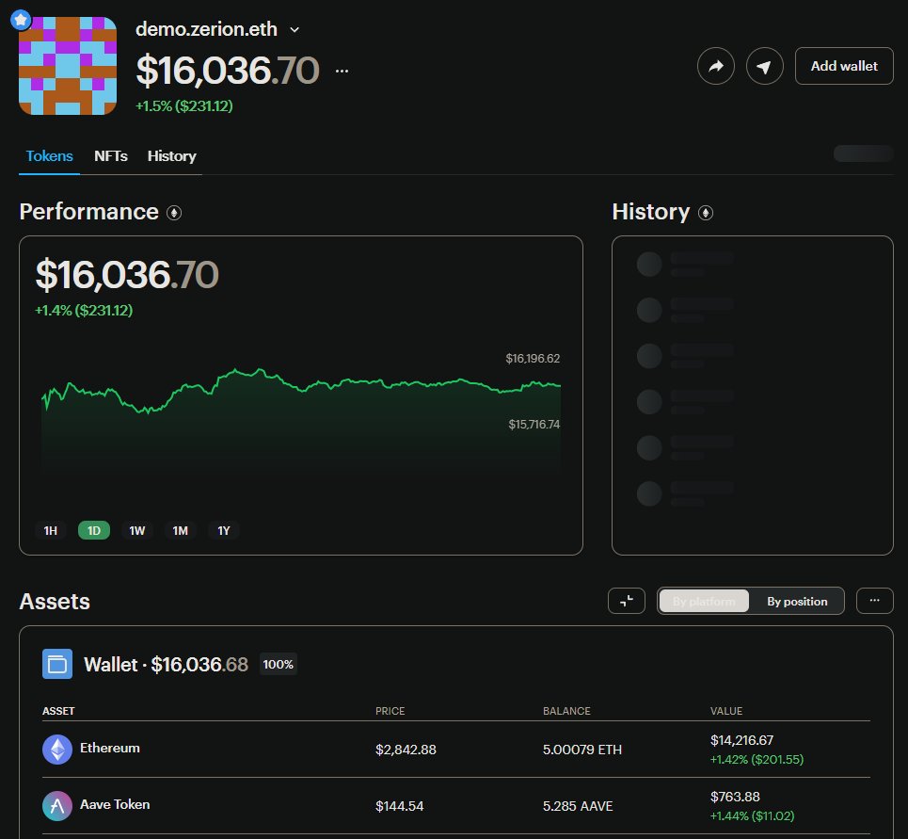Click the Aave Token icon

point(57,806)
